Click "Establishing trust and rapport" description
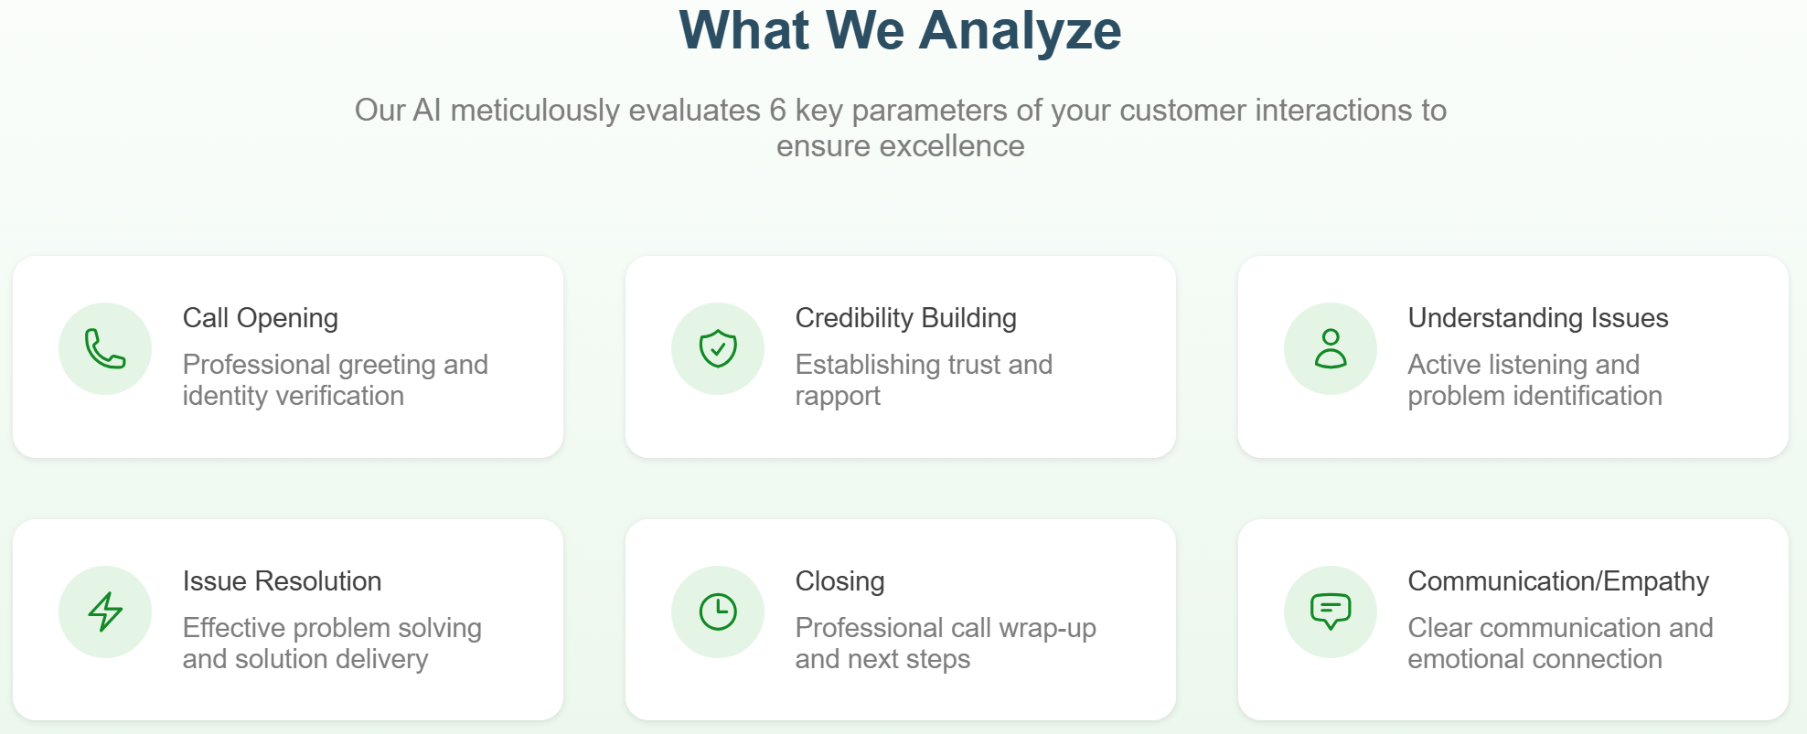 (924, 380)
